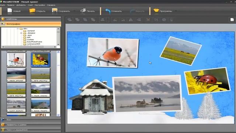Click the crop tool icon

coord(156,20)
